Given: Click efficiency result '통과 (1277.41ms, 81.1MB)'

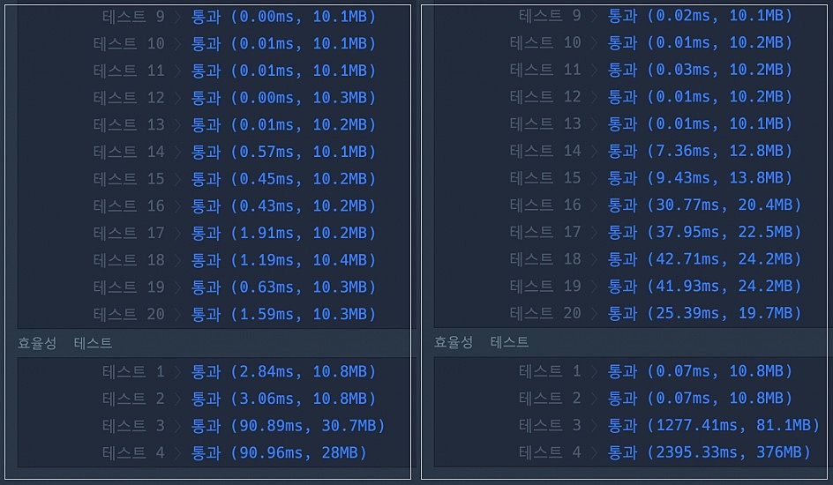Looking at the screenshot, I should pos(714,425).
